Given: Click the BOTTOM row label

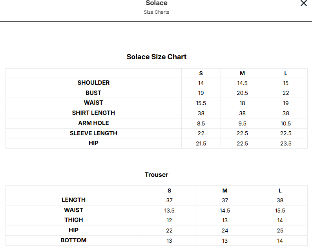Looking at the screenshot, I should coord(73,240).
